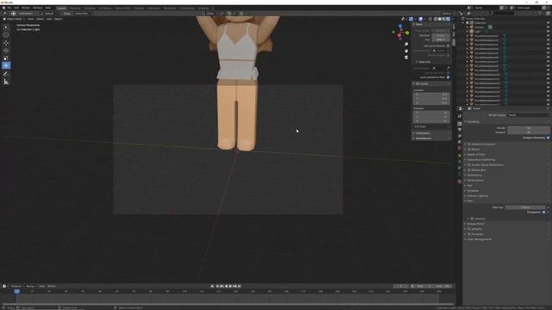The height and width of the screenshot is (310, 552).
Task: Enable Motion Blur checkbox
Action: pyautogui.click(x=469, y=170)
